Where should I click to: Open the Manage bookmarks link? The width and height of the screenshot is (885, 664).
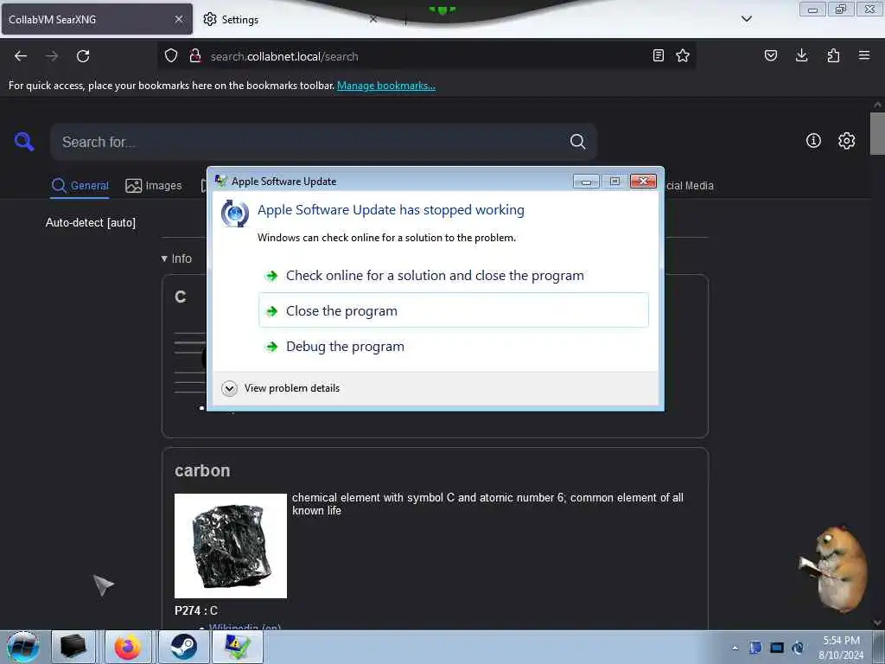point(386,86)
